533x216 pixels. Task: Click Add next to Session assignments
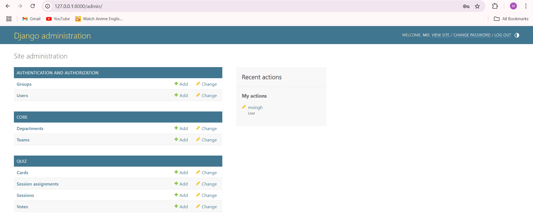click(181, 184)
